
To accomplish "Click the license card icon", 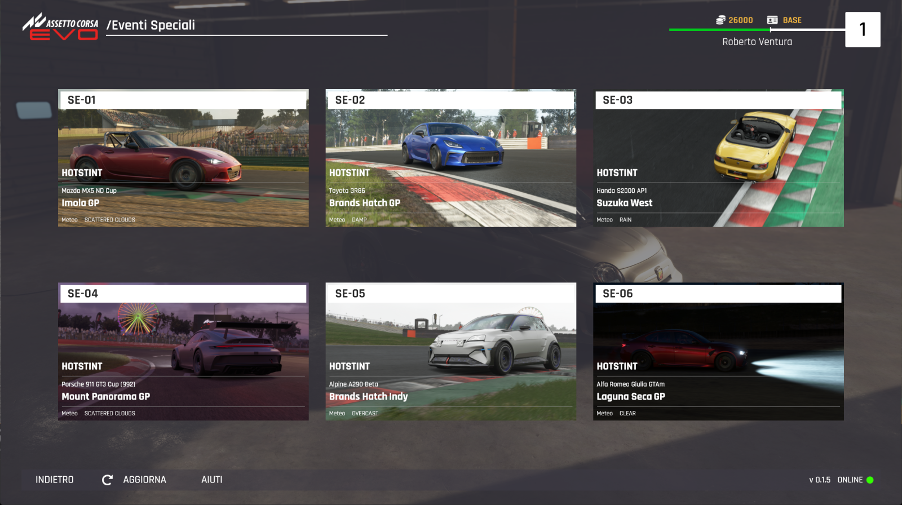I will (x=772, y=20).
